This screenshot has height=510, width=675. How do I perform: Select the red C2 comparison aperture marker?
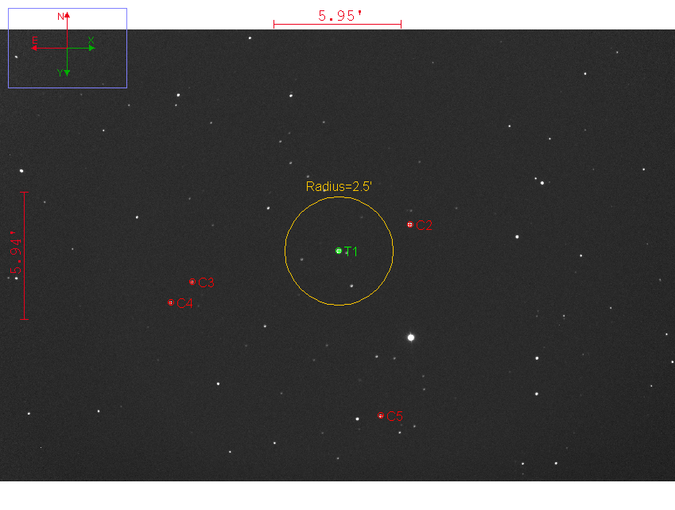point(409,224)
